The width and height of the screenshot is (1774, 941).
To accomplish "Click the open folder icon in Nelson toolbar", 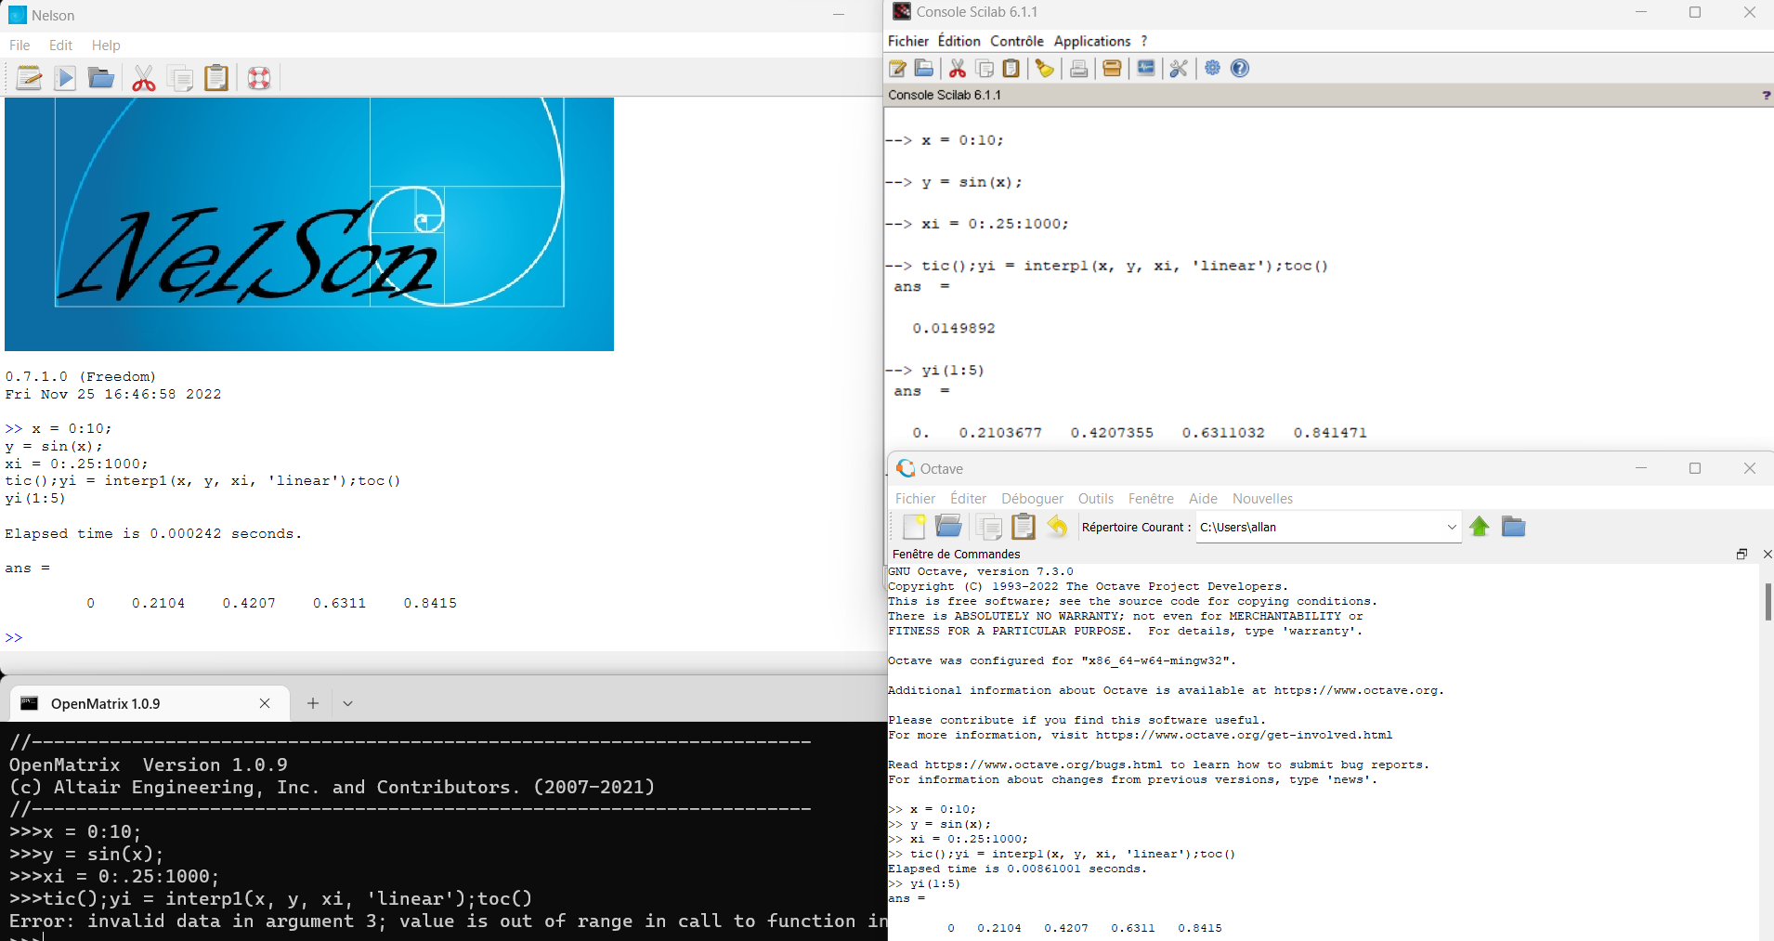I will click(100, 78).
